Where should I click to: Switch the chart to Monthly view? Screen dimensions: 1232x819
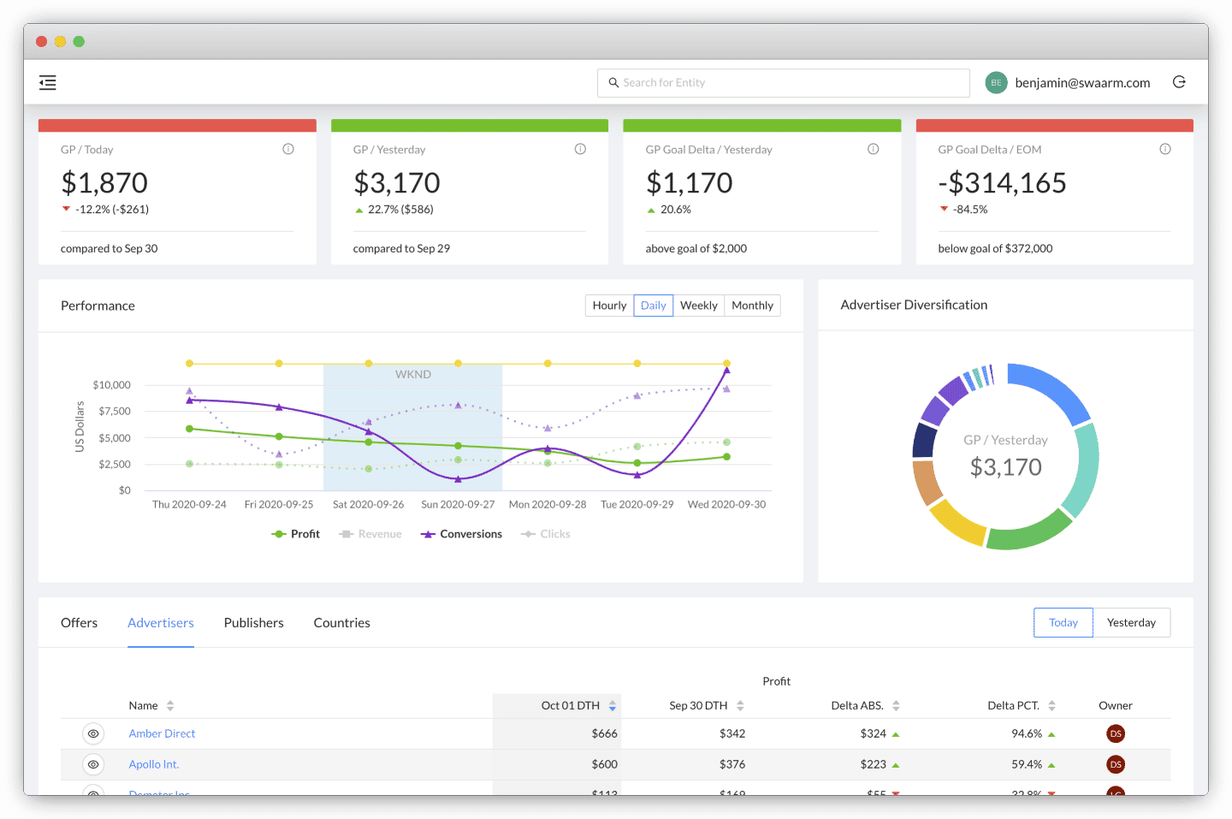tap(753, 306)
